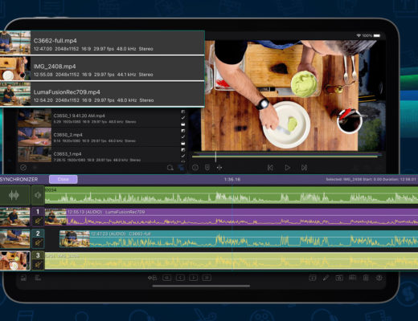
Task: Click the clip options icon beside the pencil
Action: pos(339,278)
